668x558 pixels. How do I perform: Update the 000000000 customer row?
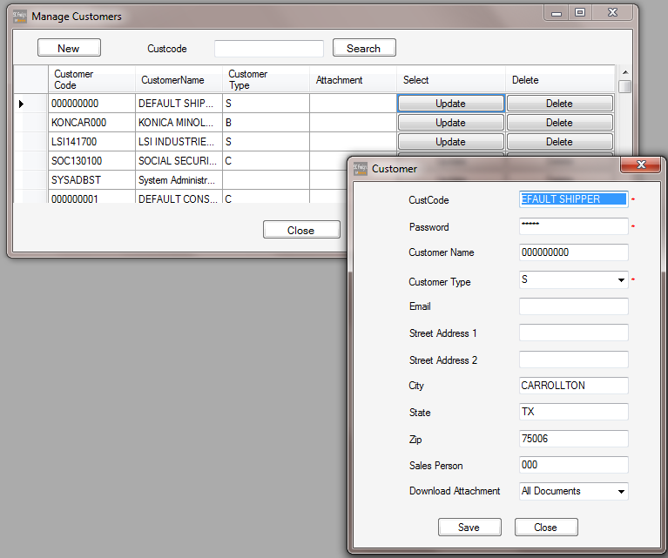click(x=451, y=104)
